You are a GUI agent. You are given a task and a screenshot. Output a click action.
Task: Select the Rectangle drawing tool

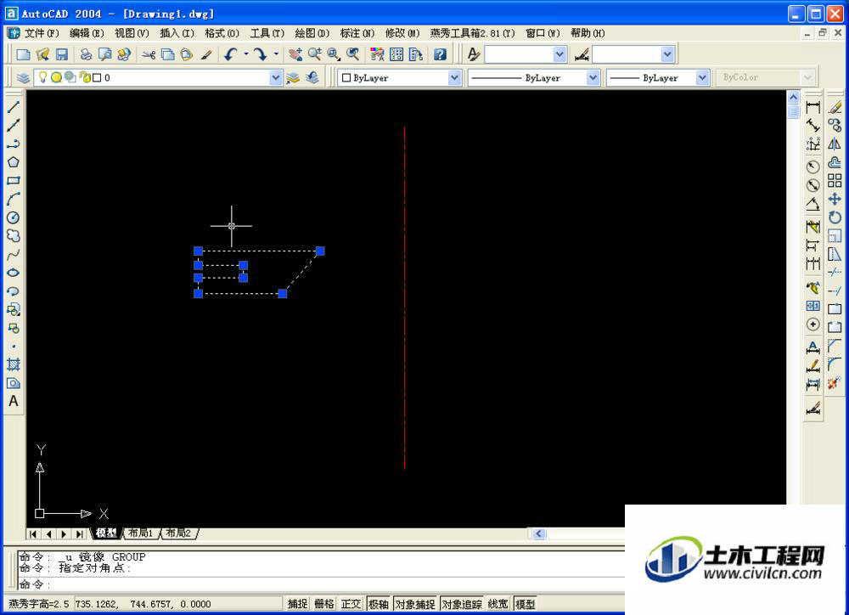pyautogui.click(x=14, y=180)
